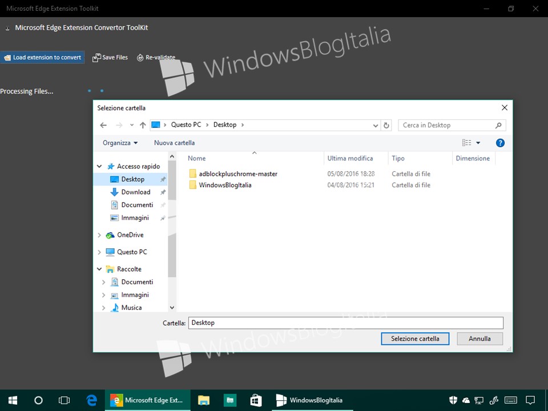Go up one folder level arrow
Viewport: 548px width, 411px height.
coord(143,125)
